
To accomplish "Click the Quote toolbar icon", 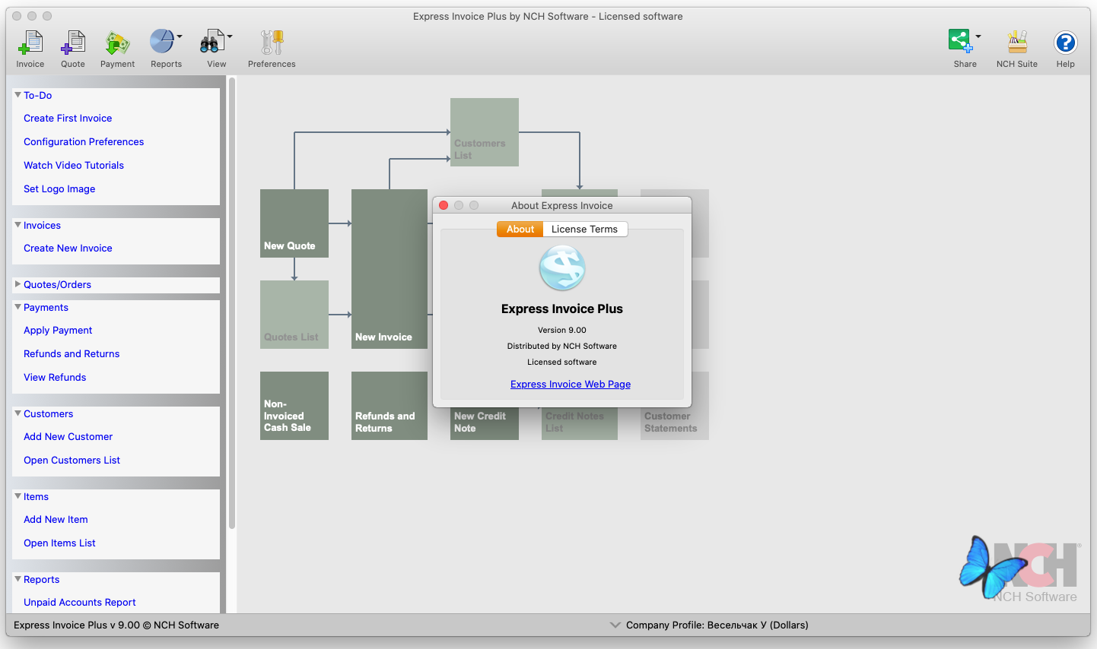I will (x=73, y=43).
